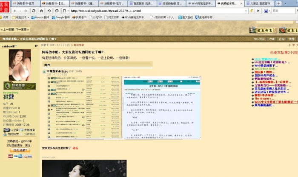Open the 收藏 bookmarks dropdown in bookmarks bar

coord(6,17)
